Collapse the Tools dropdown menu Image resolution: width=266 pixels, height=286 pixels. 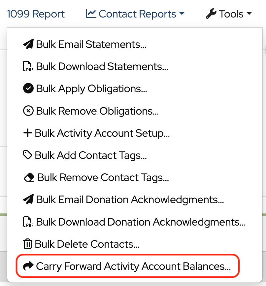tap(229, 14)
